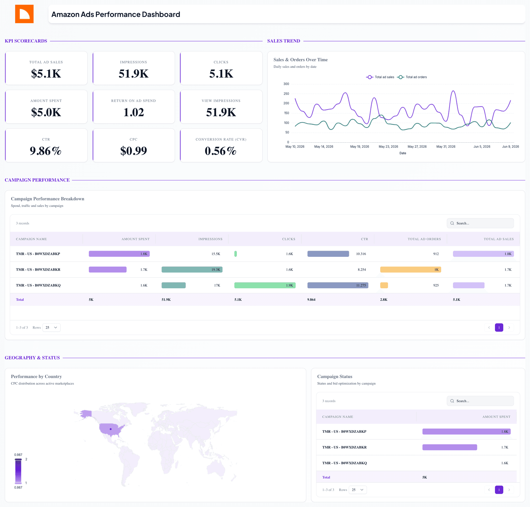Click the Clicks 5.1K scorecard
530x507 pixels.
pos(221,68)
